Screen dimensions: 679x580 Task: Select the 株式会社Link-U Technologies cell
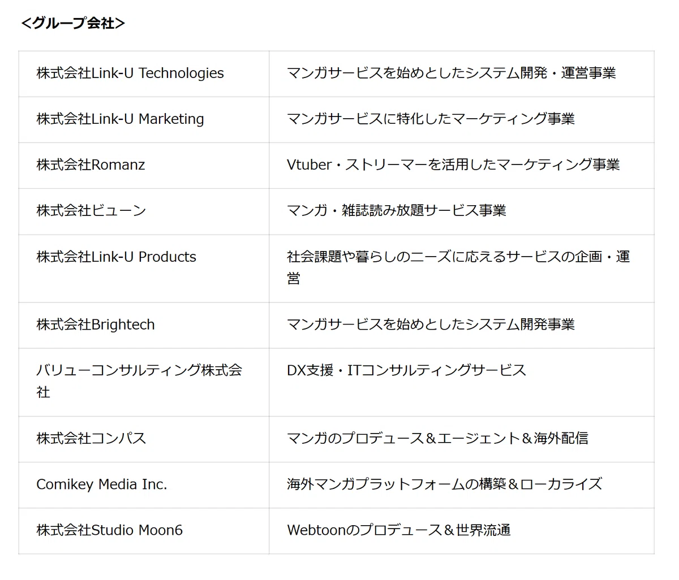[x=144, y=73]
